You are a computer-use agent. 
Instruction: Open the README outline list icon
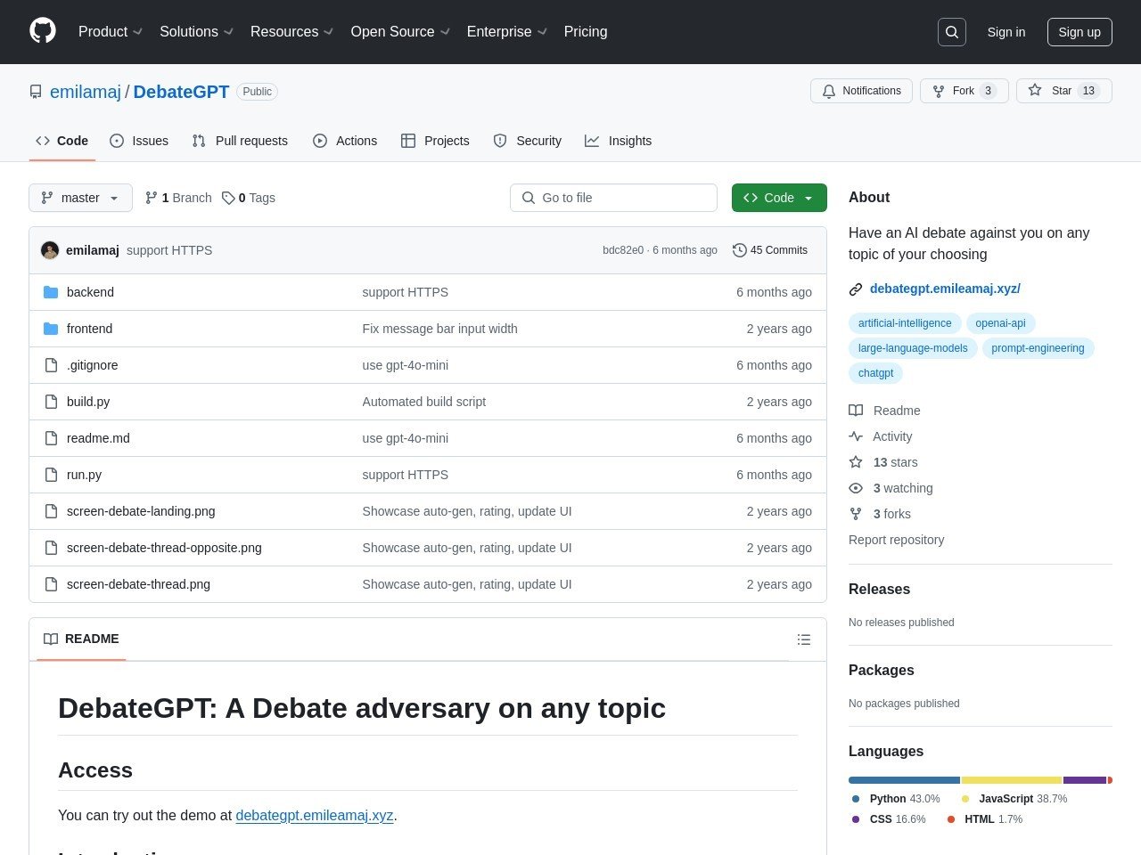pos(804,639)
